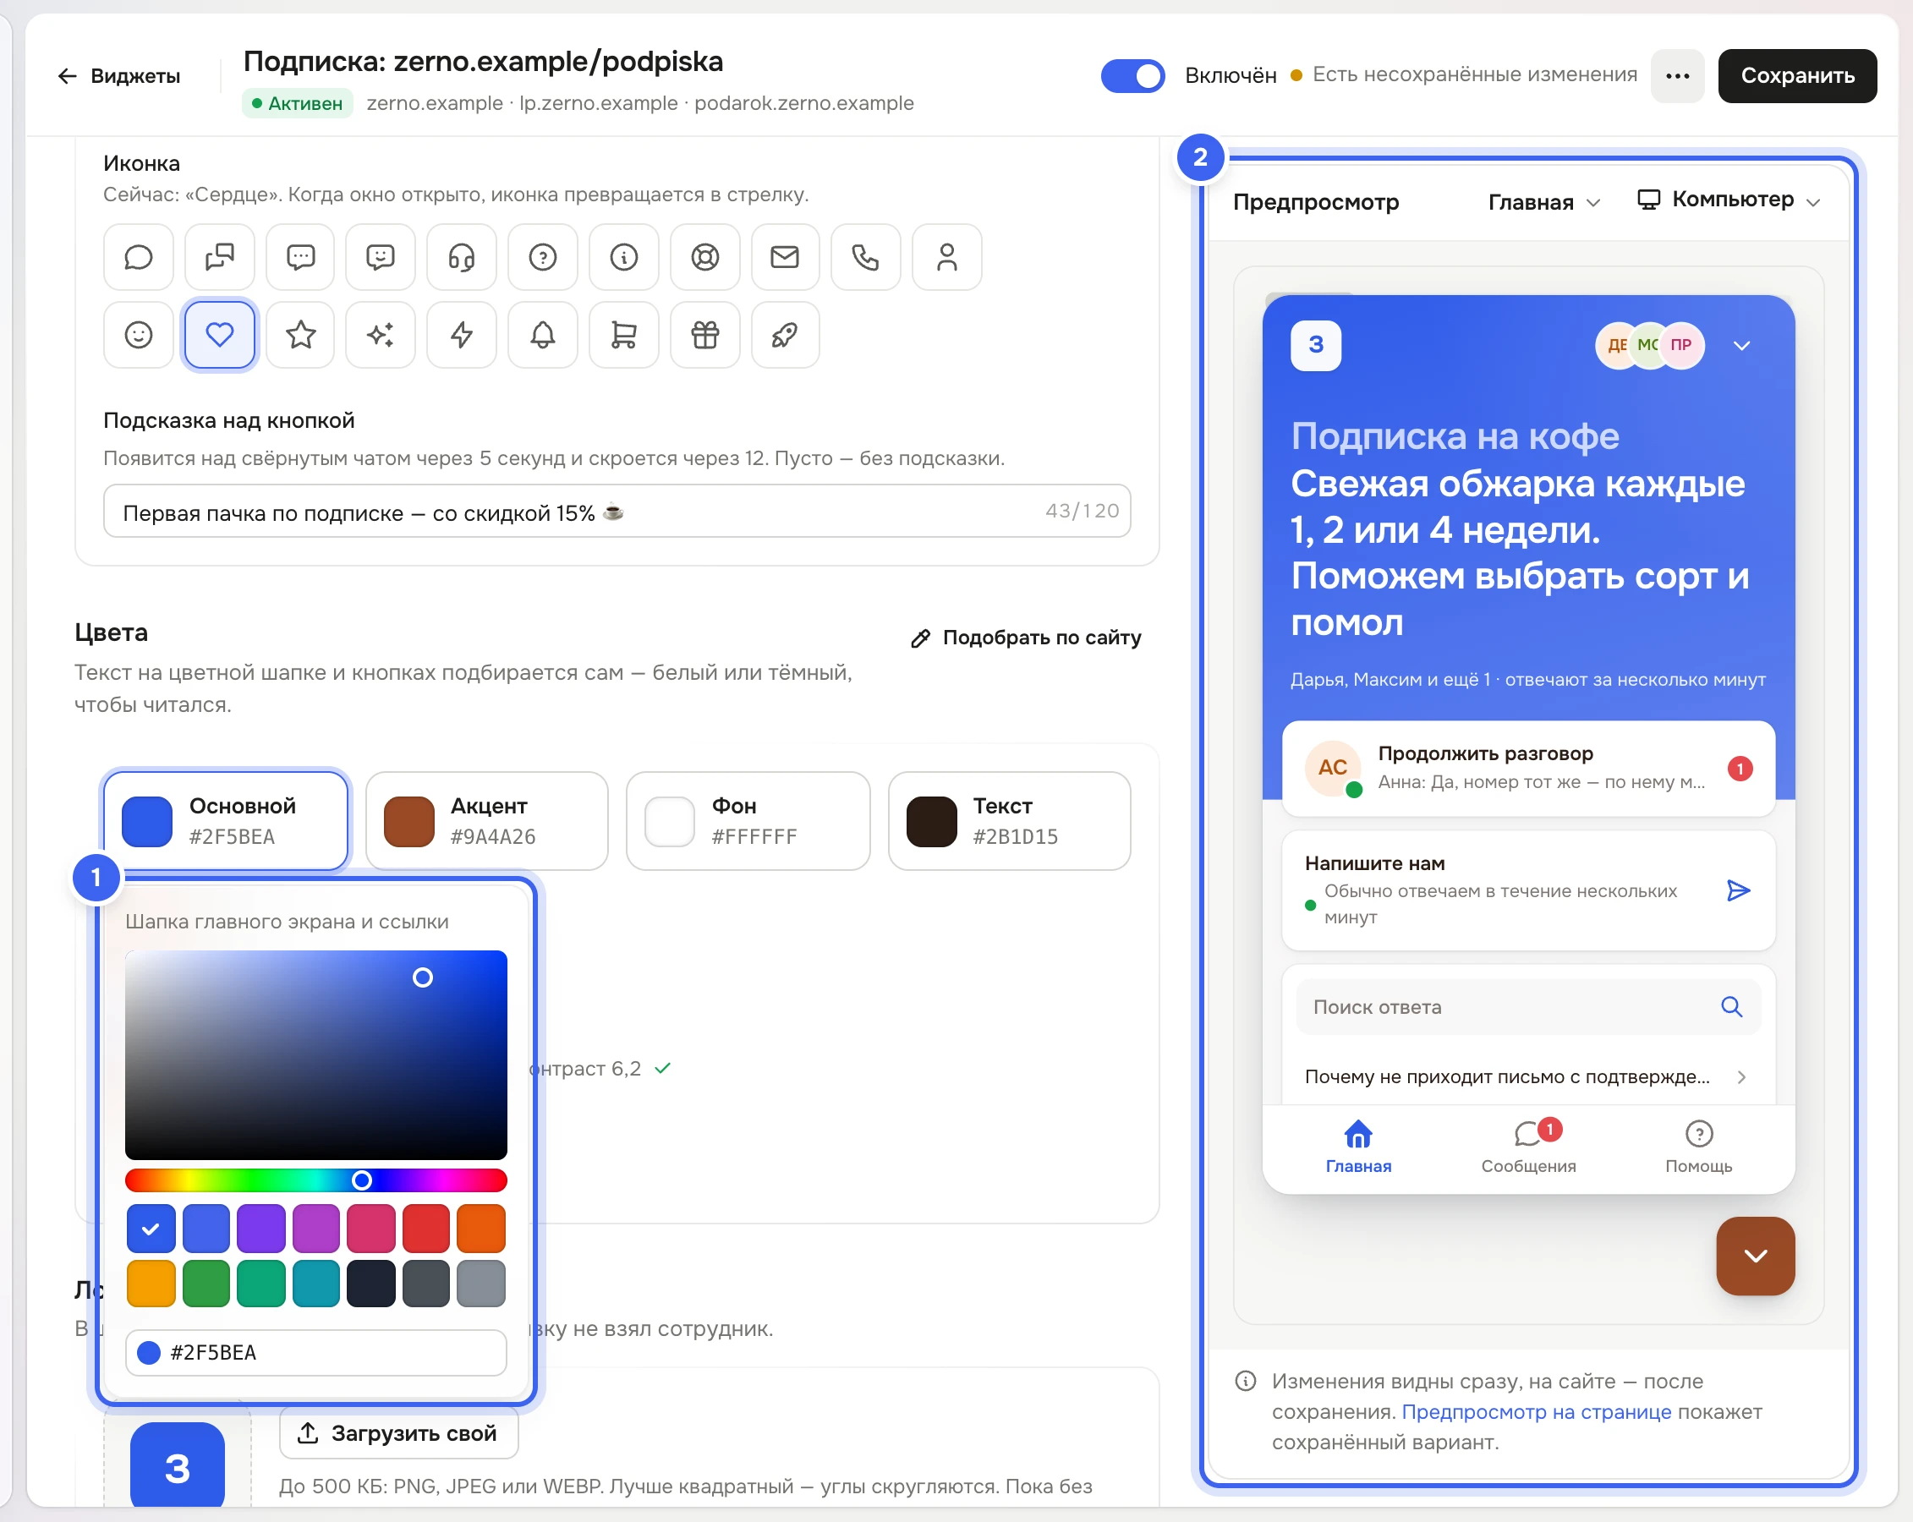Open the Главная tab in preview
This screenshot has height=1522, width=1913.
[x=1357, y=1147]
